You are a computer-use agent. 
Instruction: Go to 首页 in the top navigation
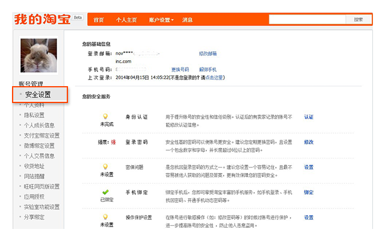(x=99, y=20)
